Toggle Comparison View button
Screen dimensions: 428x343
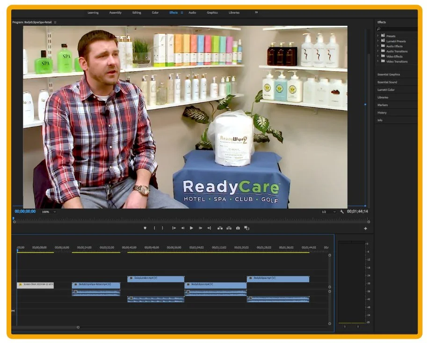click(x=247, y=228)
